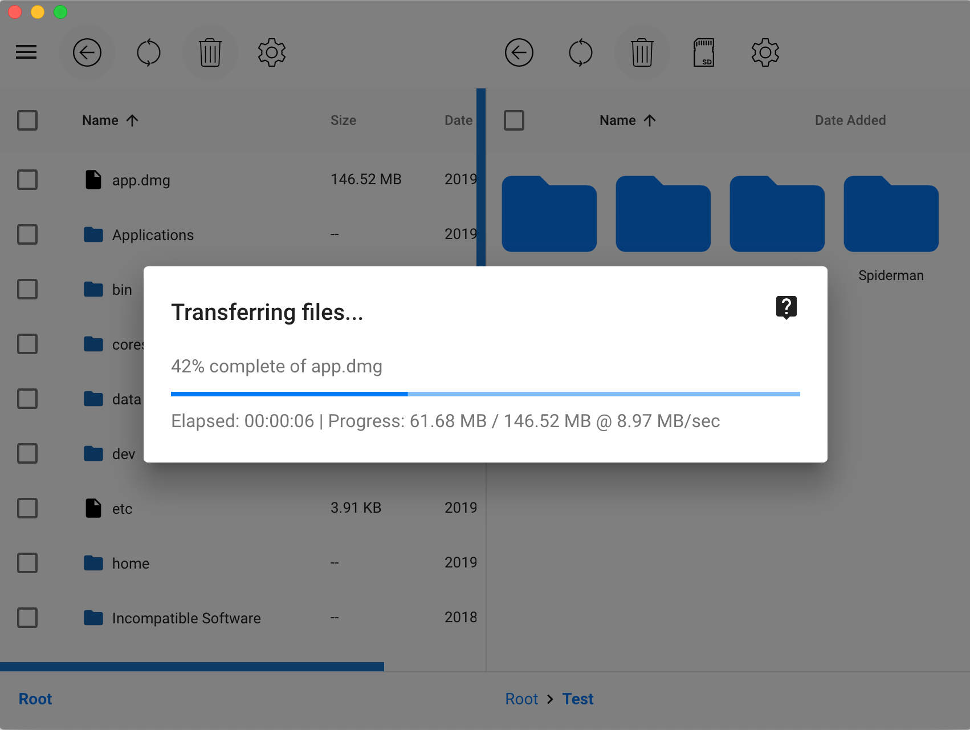Open settings via the left gear icon

[272, 52]
